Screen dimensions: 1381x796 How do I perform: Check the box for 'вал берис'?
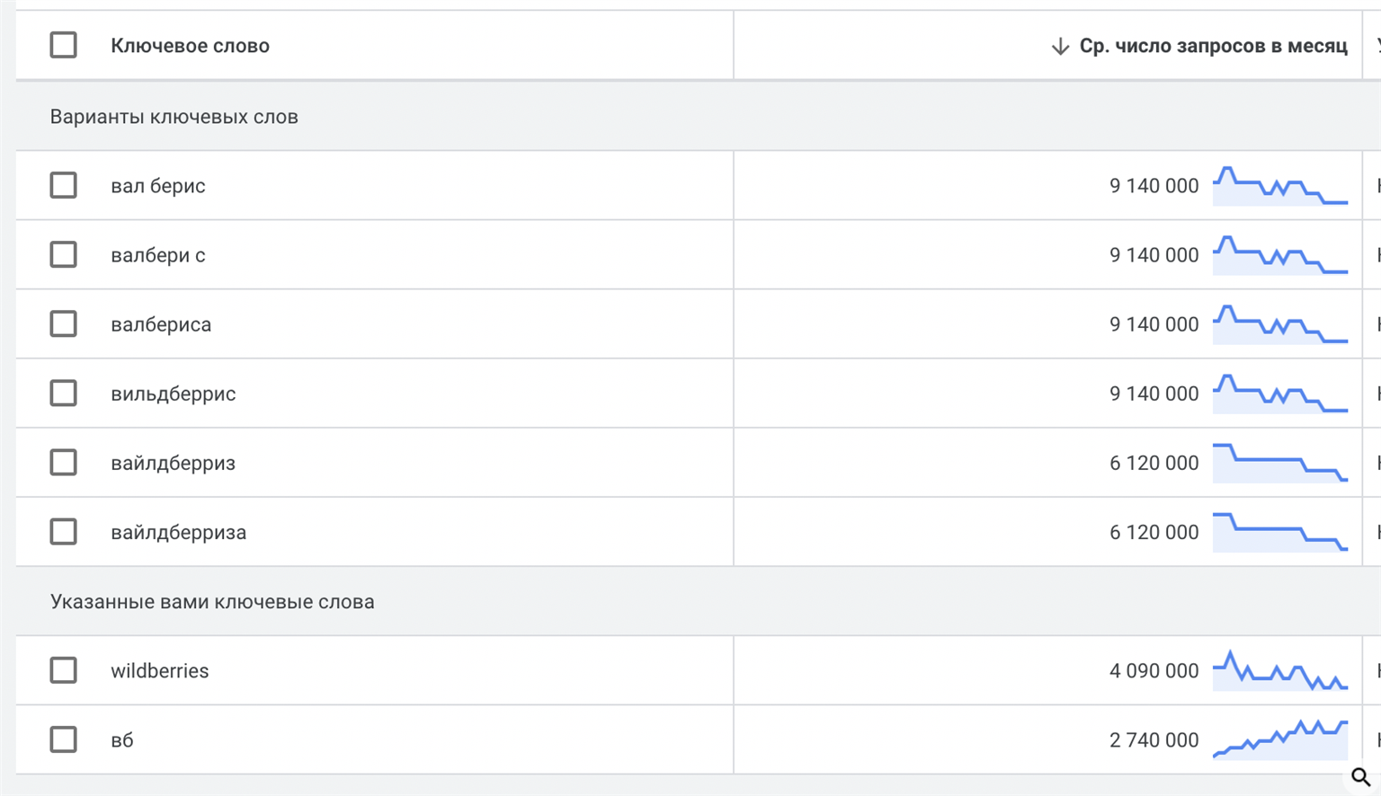pyautogui.click(x=63, y=186)
